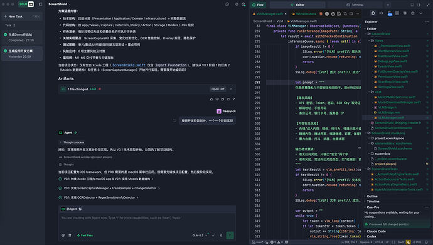Click Swift language mode status item

pyautogui.click(x=401, y=242)
